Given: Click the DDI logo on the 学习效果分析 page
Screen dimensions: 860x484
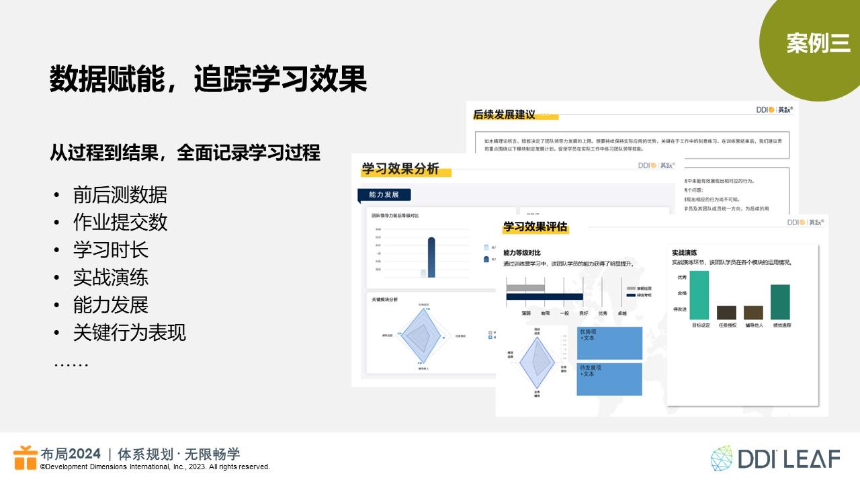Looking at the screenshot, I should point(656,165).
